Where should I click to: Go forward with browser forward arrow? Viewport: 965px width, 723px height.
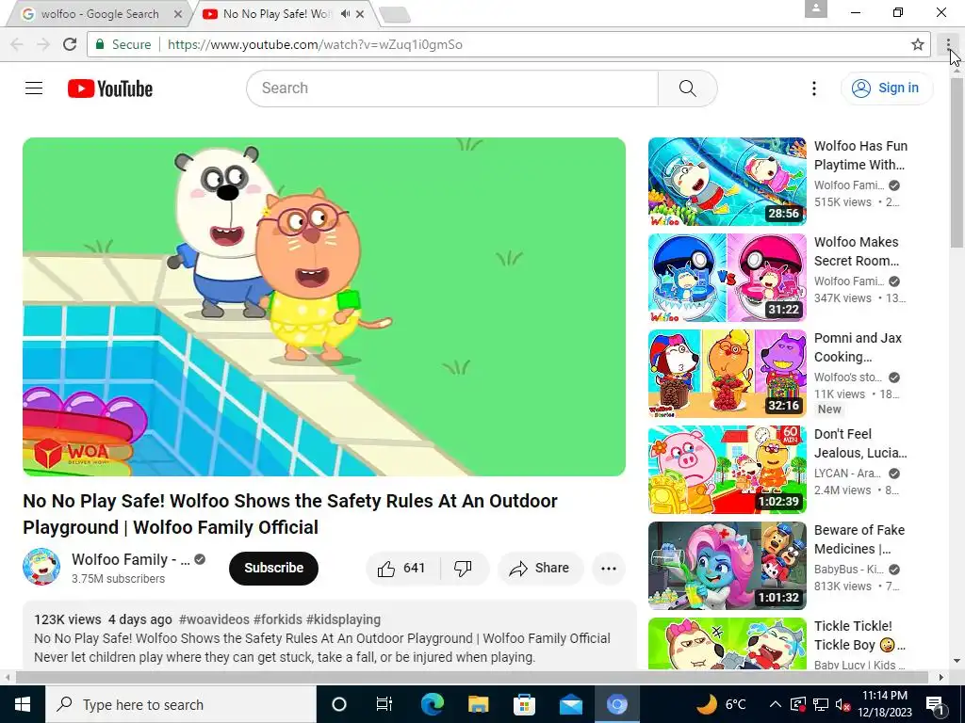(43, 44)
